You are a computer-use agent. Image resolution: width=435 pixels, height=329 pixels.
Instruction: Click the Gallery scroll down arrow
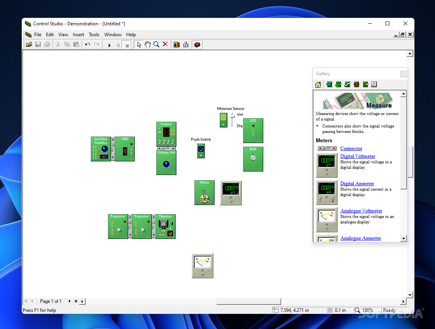coord(404,238)
